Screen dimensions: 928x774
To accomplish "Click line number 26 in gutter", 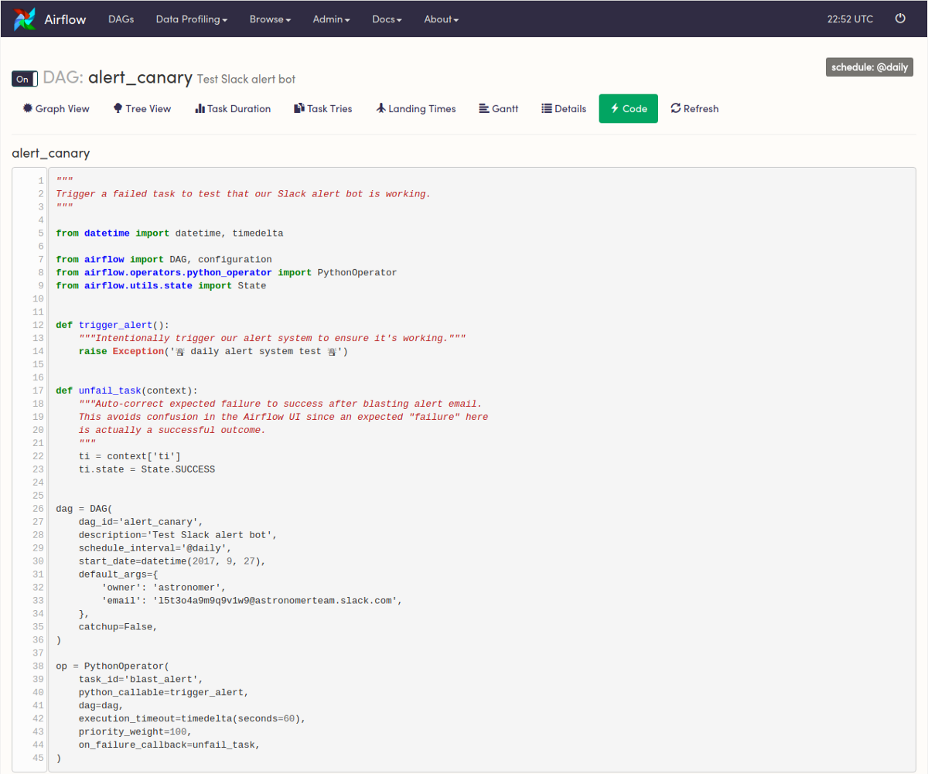I will pos(39,509).
